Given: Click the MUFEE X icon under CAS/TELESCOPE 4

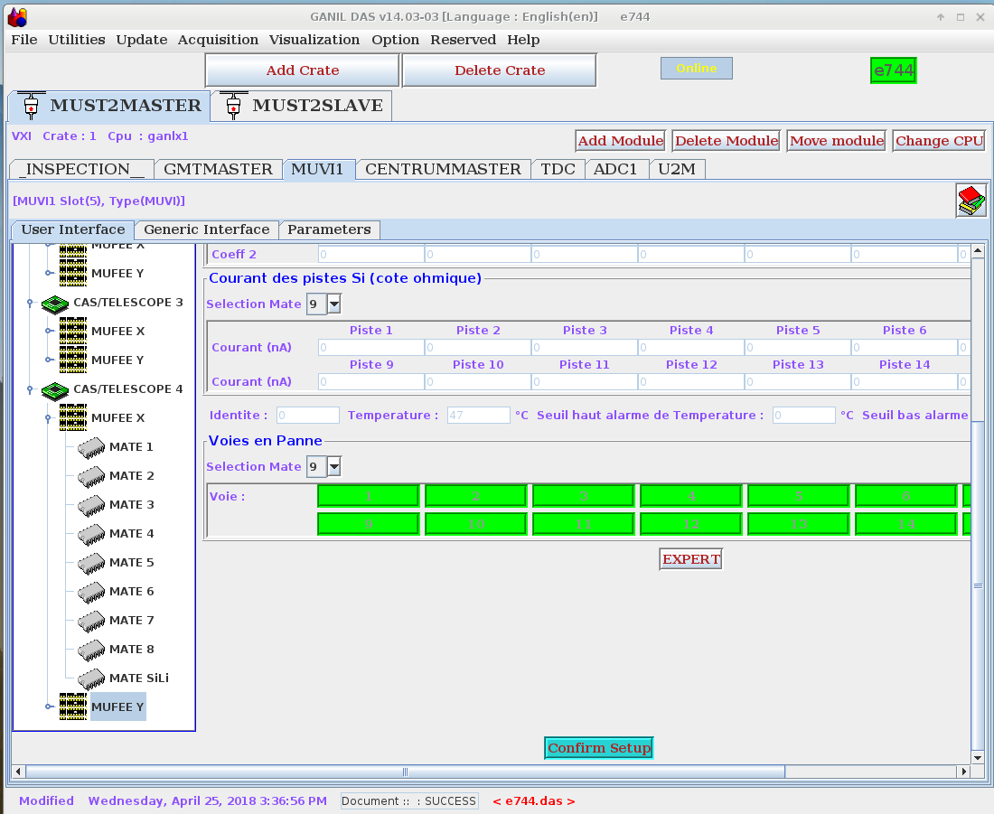Looking at the screenshot, I should click(x=73, y=417).
